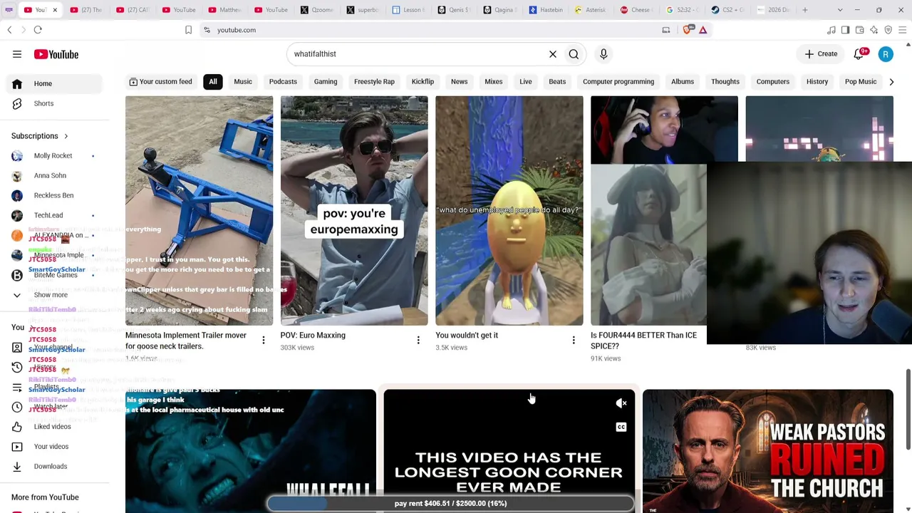The width and height of the screenshot is (912, 513).
Task: Open Molly Rocket subscription
Action: (x=53, y=156)
